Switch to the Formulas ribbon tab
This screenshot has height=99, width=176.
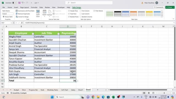point(34,7)
